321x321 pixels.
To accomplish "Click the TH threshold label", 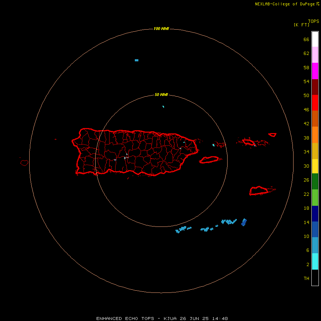I will point(306,279).
